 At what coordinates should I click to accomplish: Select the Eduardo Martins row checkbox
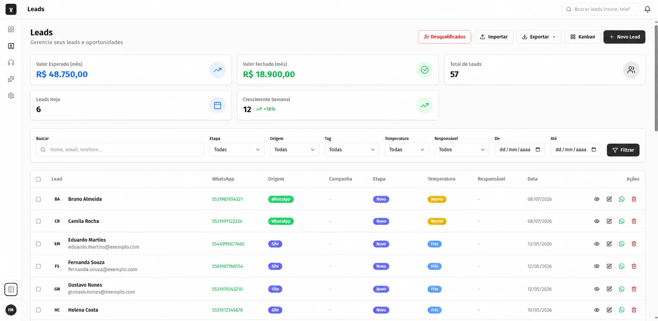click(38, 244)
